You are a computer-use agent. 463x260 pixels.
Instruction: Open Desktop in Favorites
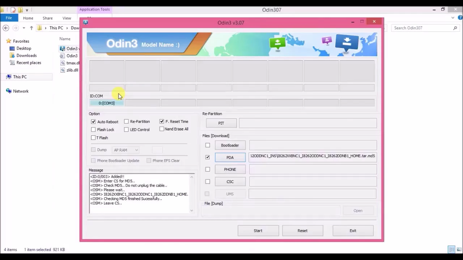tap(24, 48)
